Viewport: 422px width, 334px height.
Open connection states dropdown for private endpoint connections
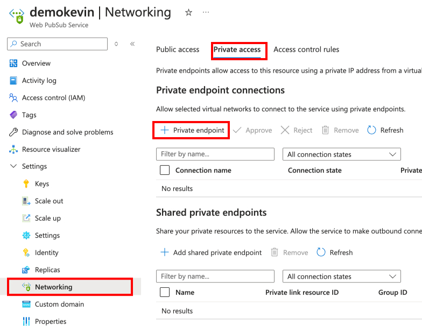341,154
